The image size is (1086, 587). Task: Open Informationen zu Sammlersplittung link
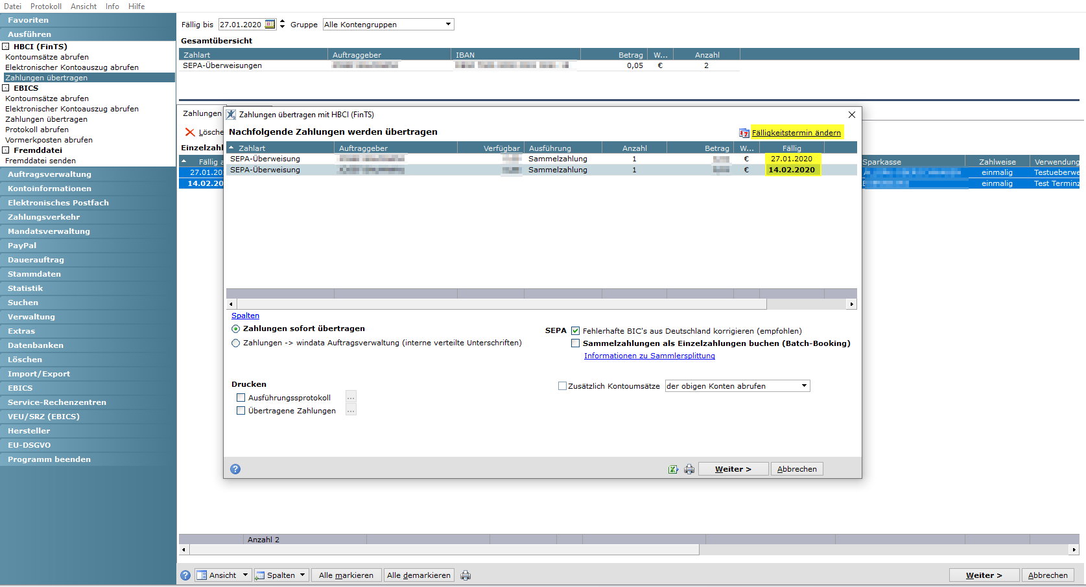click(650, 356)
